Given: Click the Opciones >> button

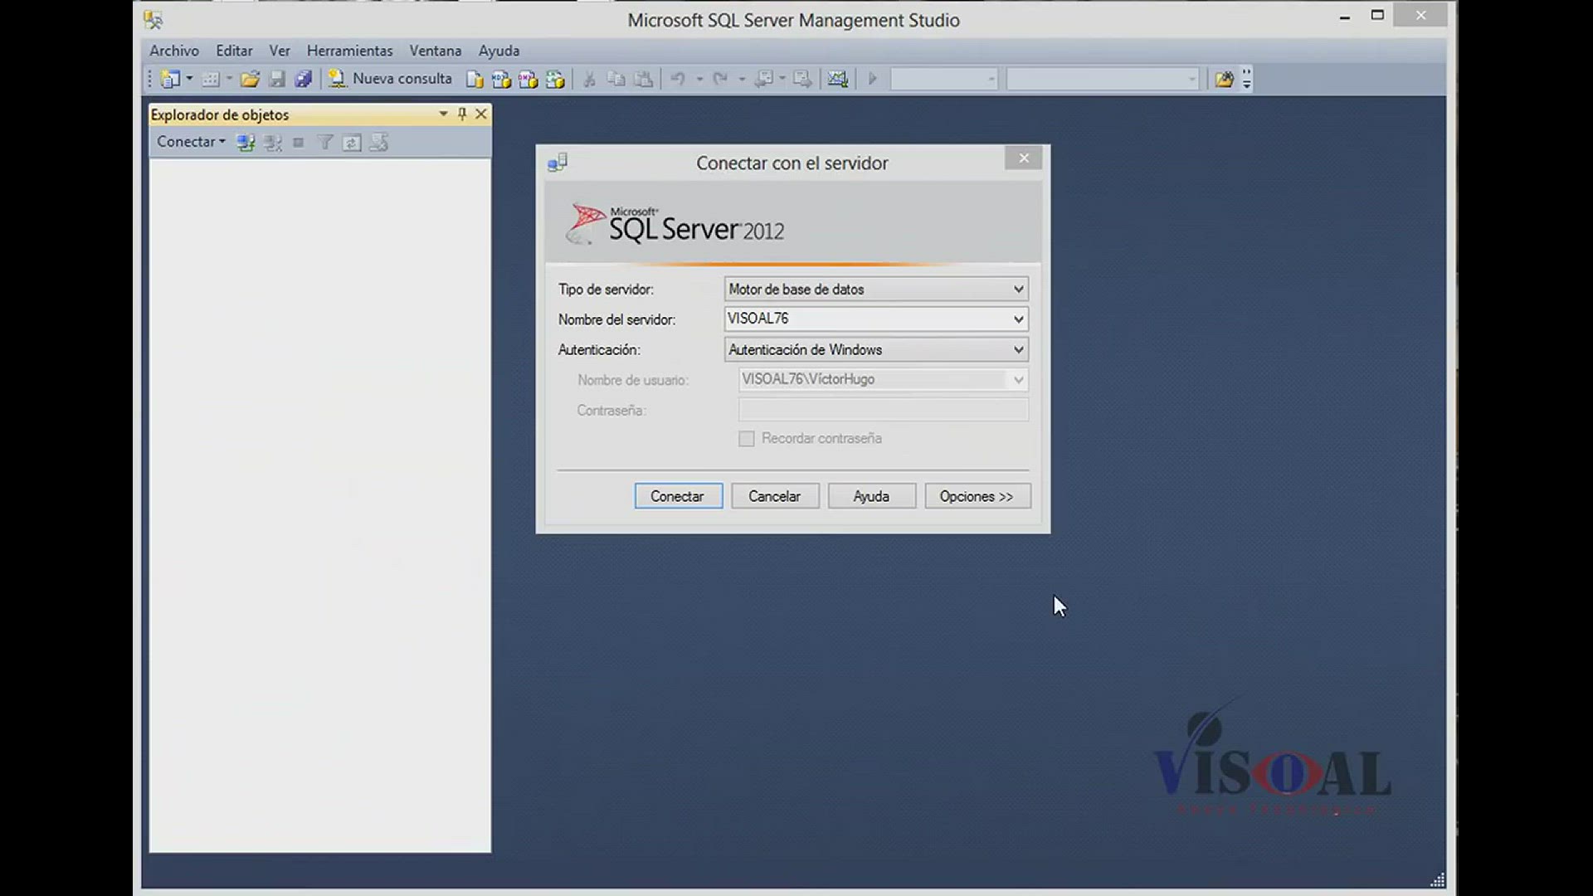Looking at the screenshot, I should pos(977,496).
